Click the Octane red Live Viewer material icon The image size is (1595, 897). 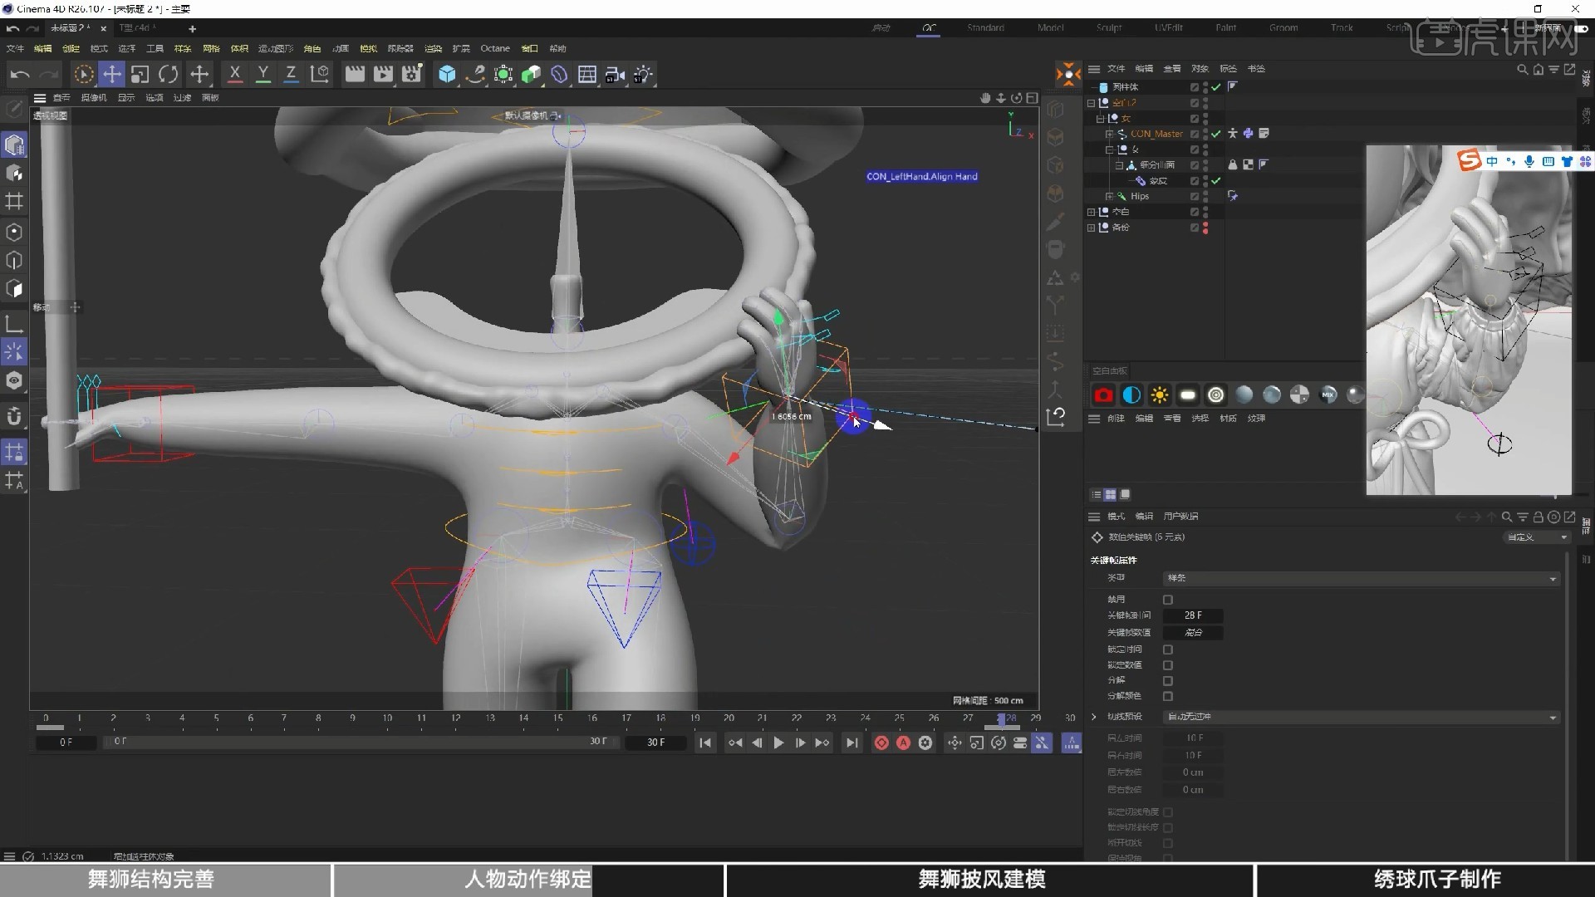[1103, 395]
